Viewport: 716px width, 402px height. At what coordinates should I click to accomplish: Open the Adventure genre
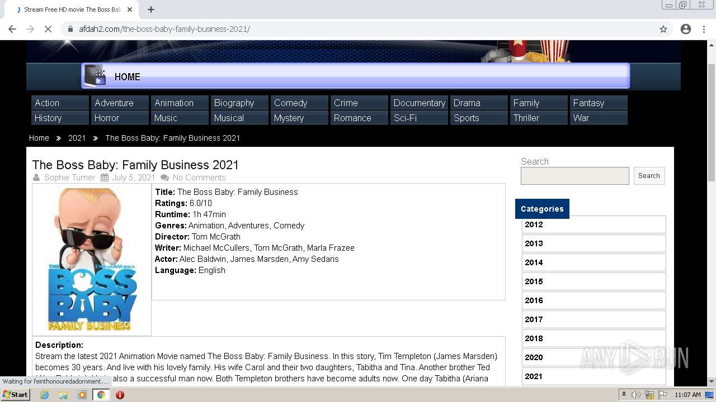point(120,103)
